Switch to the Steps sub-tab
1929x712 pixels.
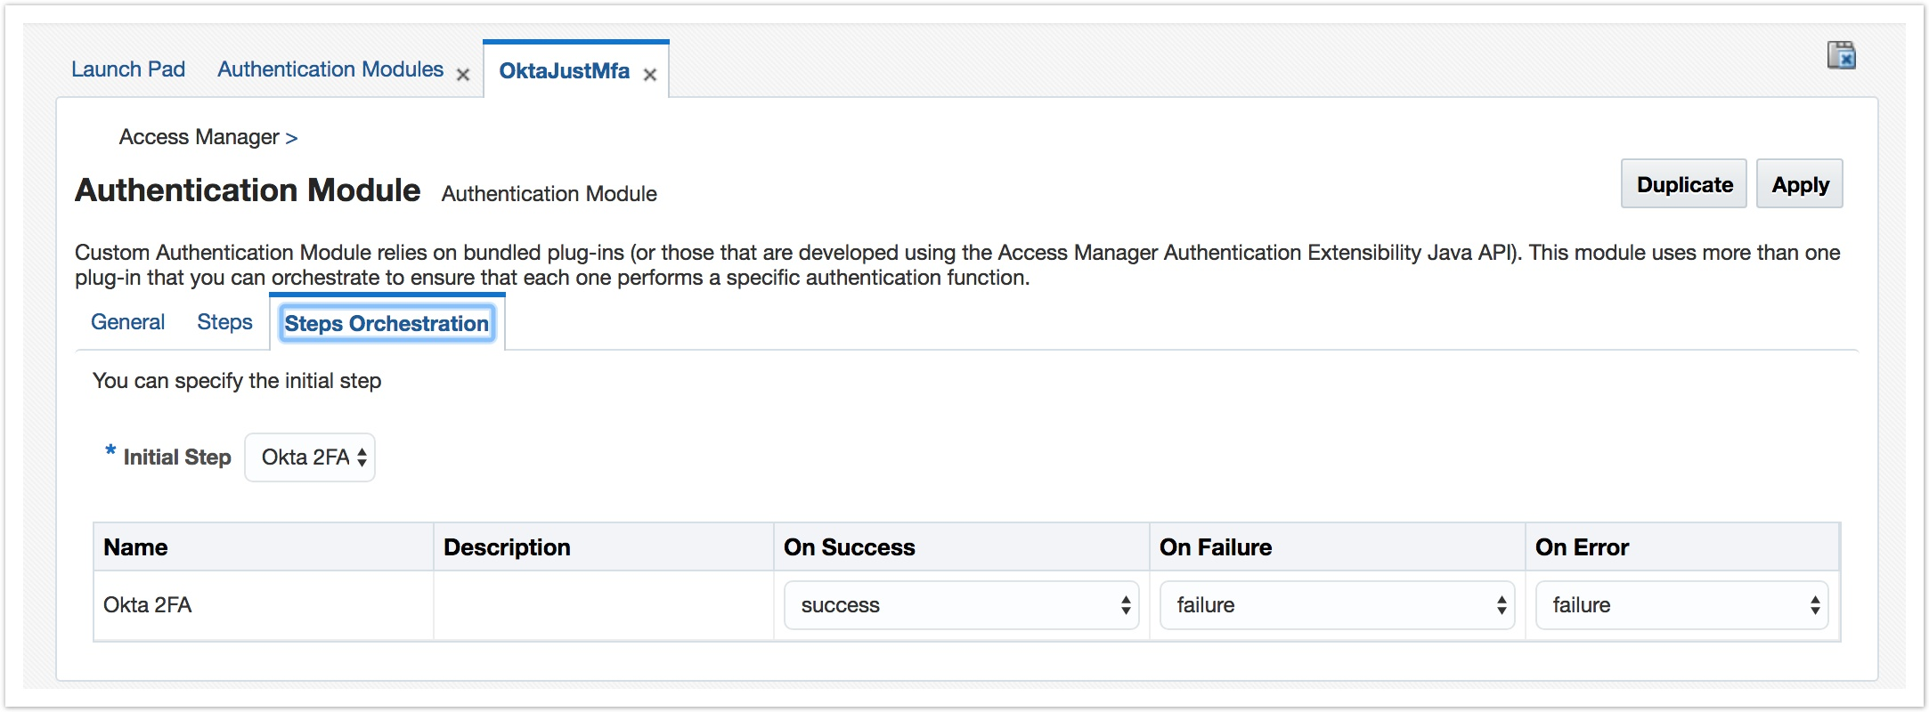point(224,322)
